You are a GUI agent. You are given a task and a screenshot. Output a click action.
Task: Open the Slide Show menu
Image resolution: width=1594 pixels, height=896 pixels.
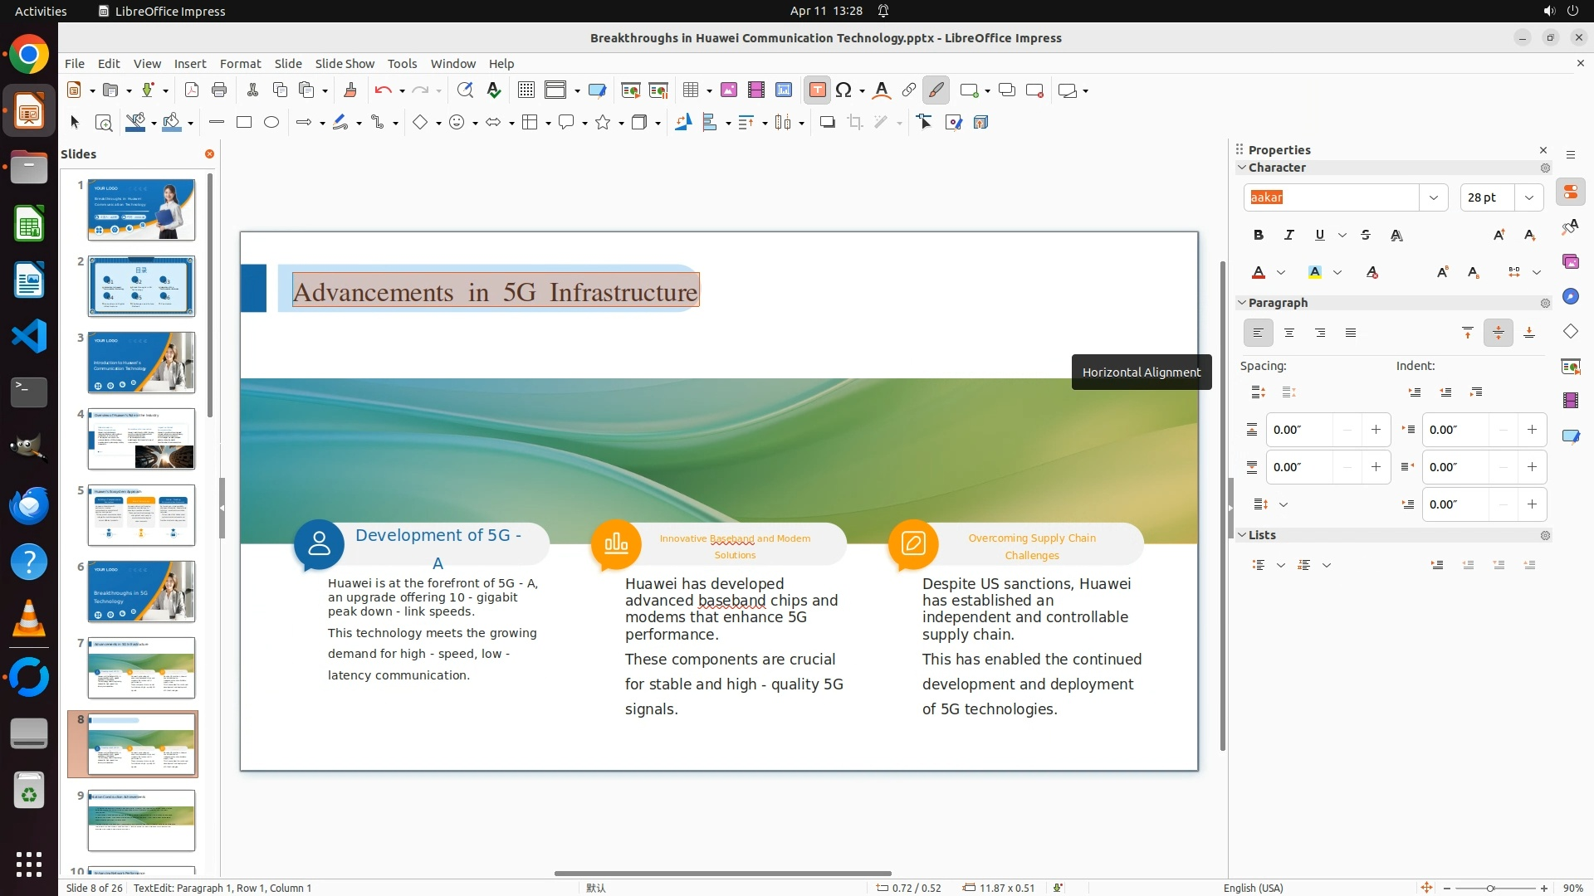click(x=345, y=64)
